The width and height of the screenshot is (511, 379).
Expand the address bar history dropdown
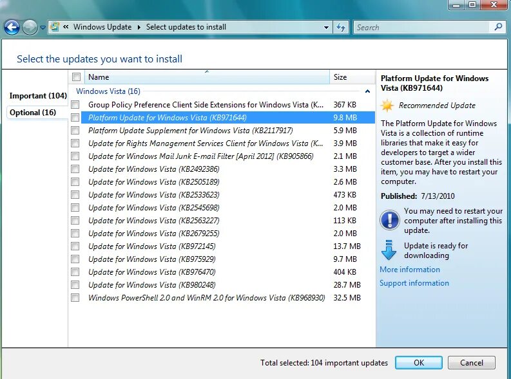pos(326,27)
